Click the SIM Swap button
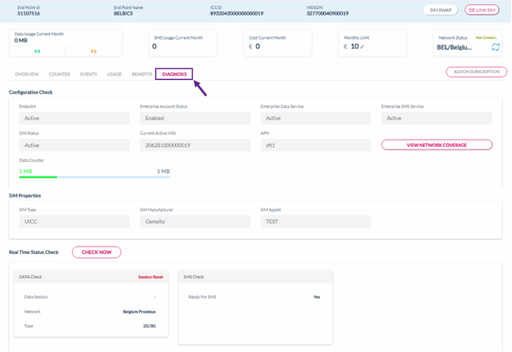 click(x=440, y=10)
